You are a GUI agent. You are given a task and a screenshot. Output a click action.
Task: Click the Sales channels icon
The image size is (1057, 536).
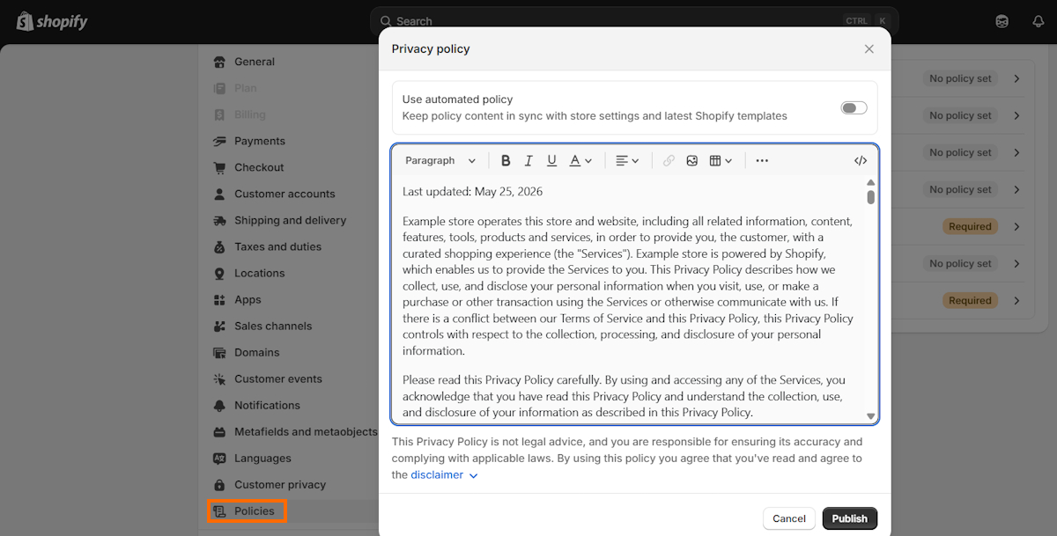pos(219,327)
